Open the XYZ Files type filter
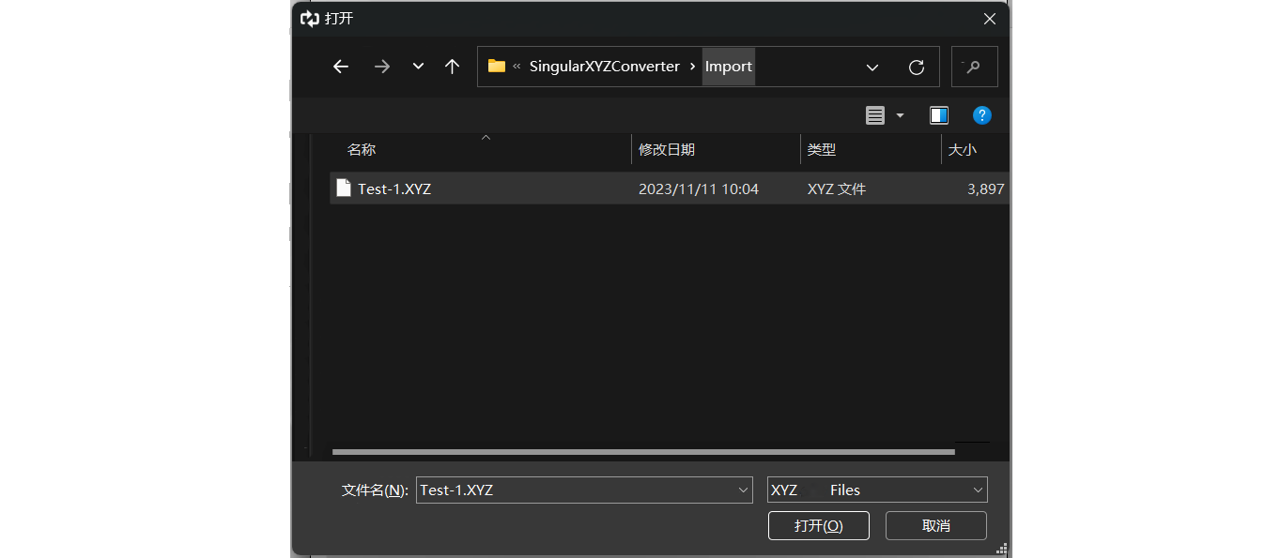This screenshot has height=558, width=1265. coord(876,490)
